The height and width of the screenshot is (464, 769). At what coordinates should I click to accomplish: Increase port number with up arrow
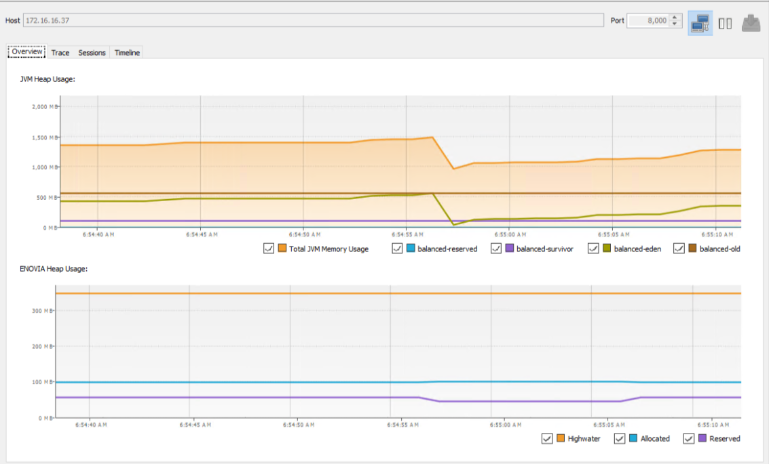click(674, 18)
